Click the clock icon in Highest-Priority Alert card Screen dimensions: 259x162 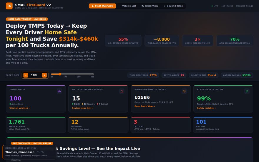pyautogui.click(x=184, y=91)
